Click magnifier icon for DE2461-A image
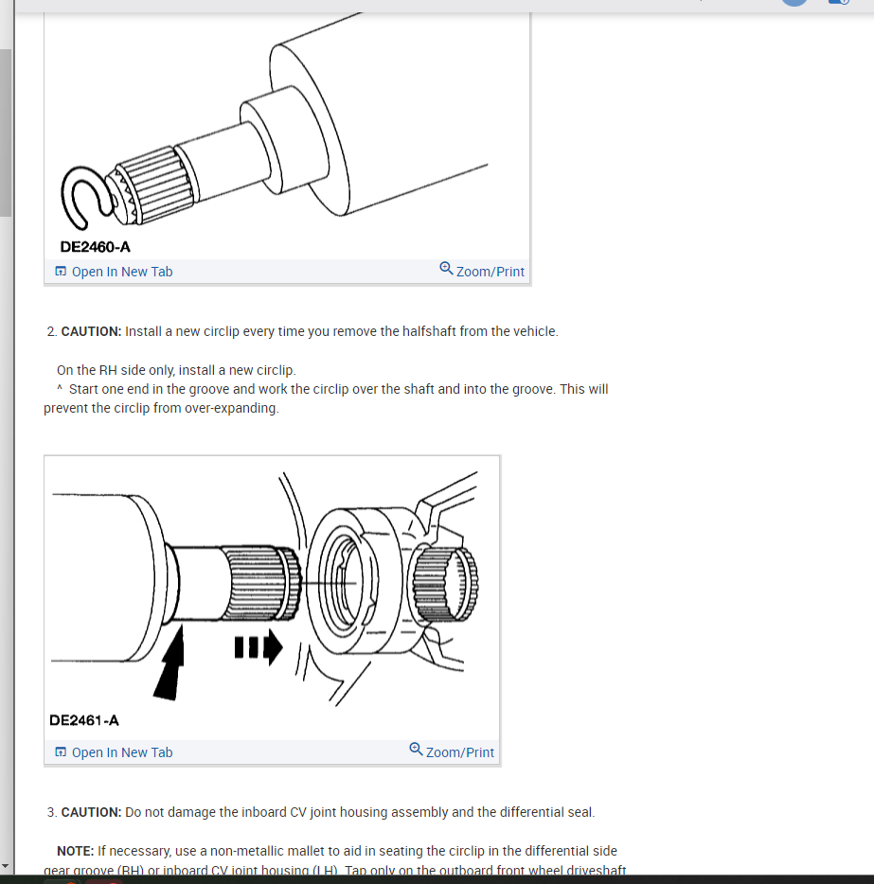 (x=416, y=750)
